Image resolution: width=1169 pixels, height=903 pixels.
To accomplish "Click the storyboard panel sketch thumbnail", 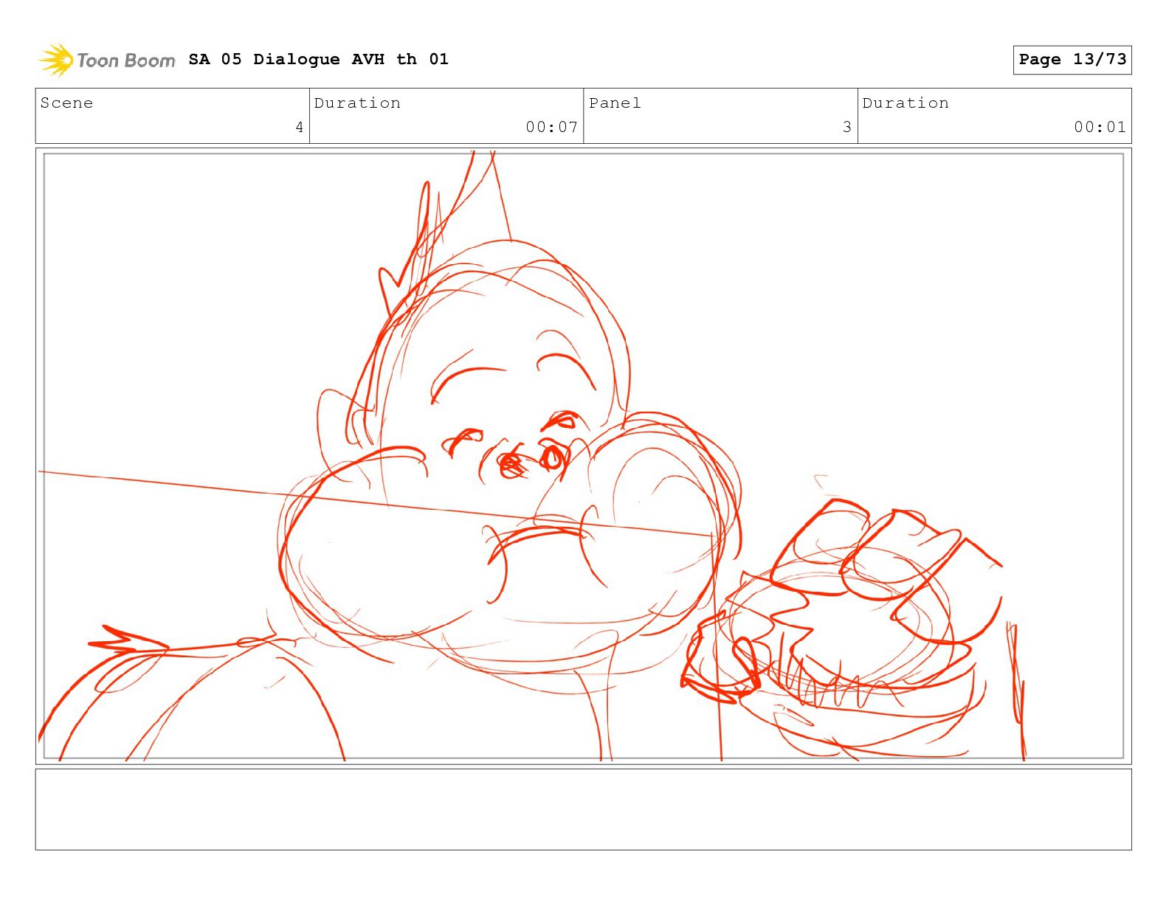I will (x=583, y=456).
